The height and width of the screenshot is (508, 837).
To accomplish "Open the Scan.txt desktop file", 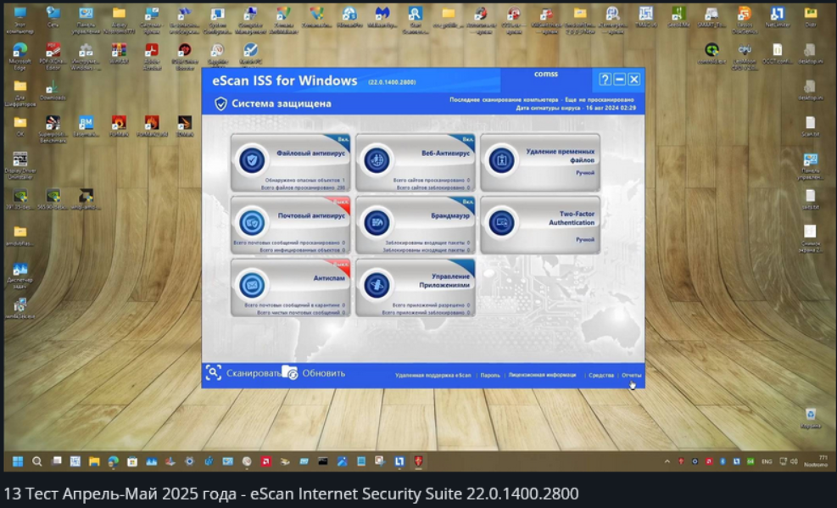I will coord(811,123).
